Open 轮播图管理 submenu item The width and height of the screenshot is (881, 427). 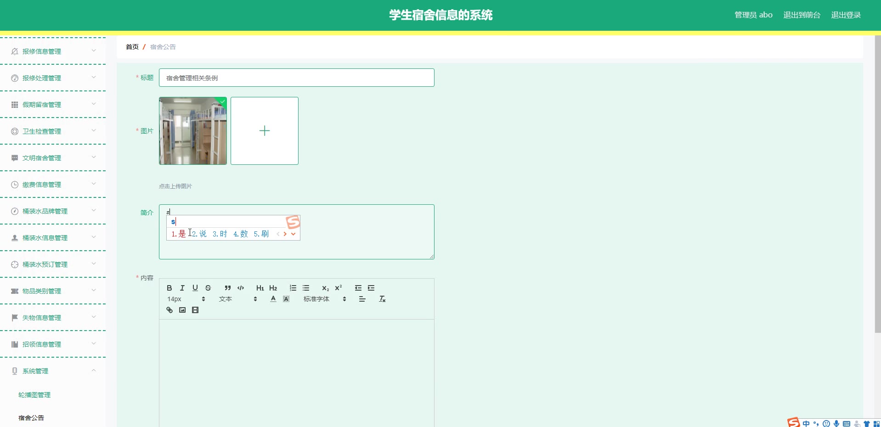point(34,395)
